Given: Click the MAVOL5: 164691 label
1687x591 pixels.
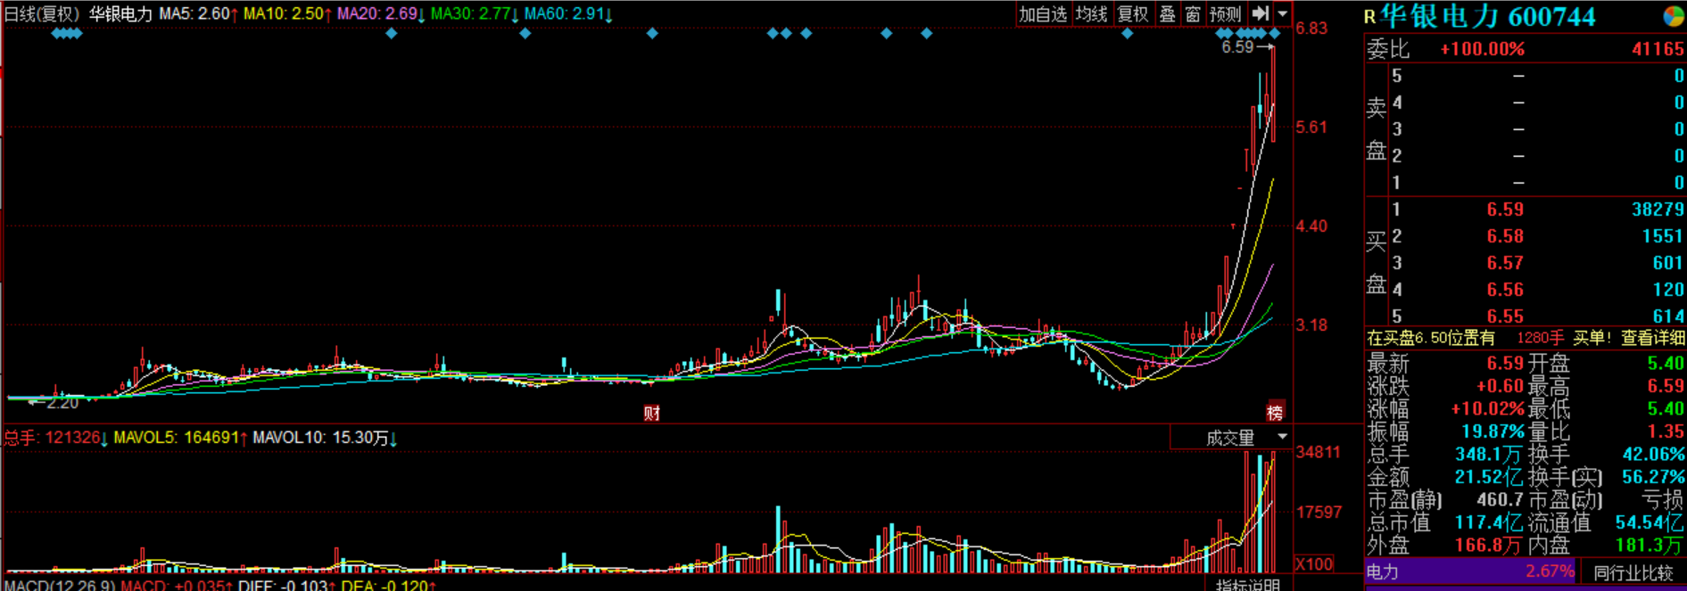Looking at the screenshot, I should pyautogui.click(x=180, y=438).
